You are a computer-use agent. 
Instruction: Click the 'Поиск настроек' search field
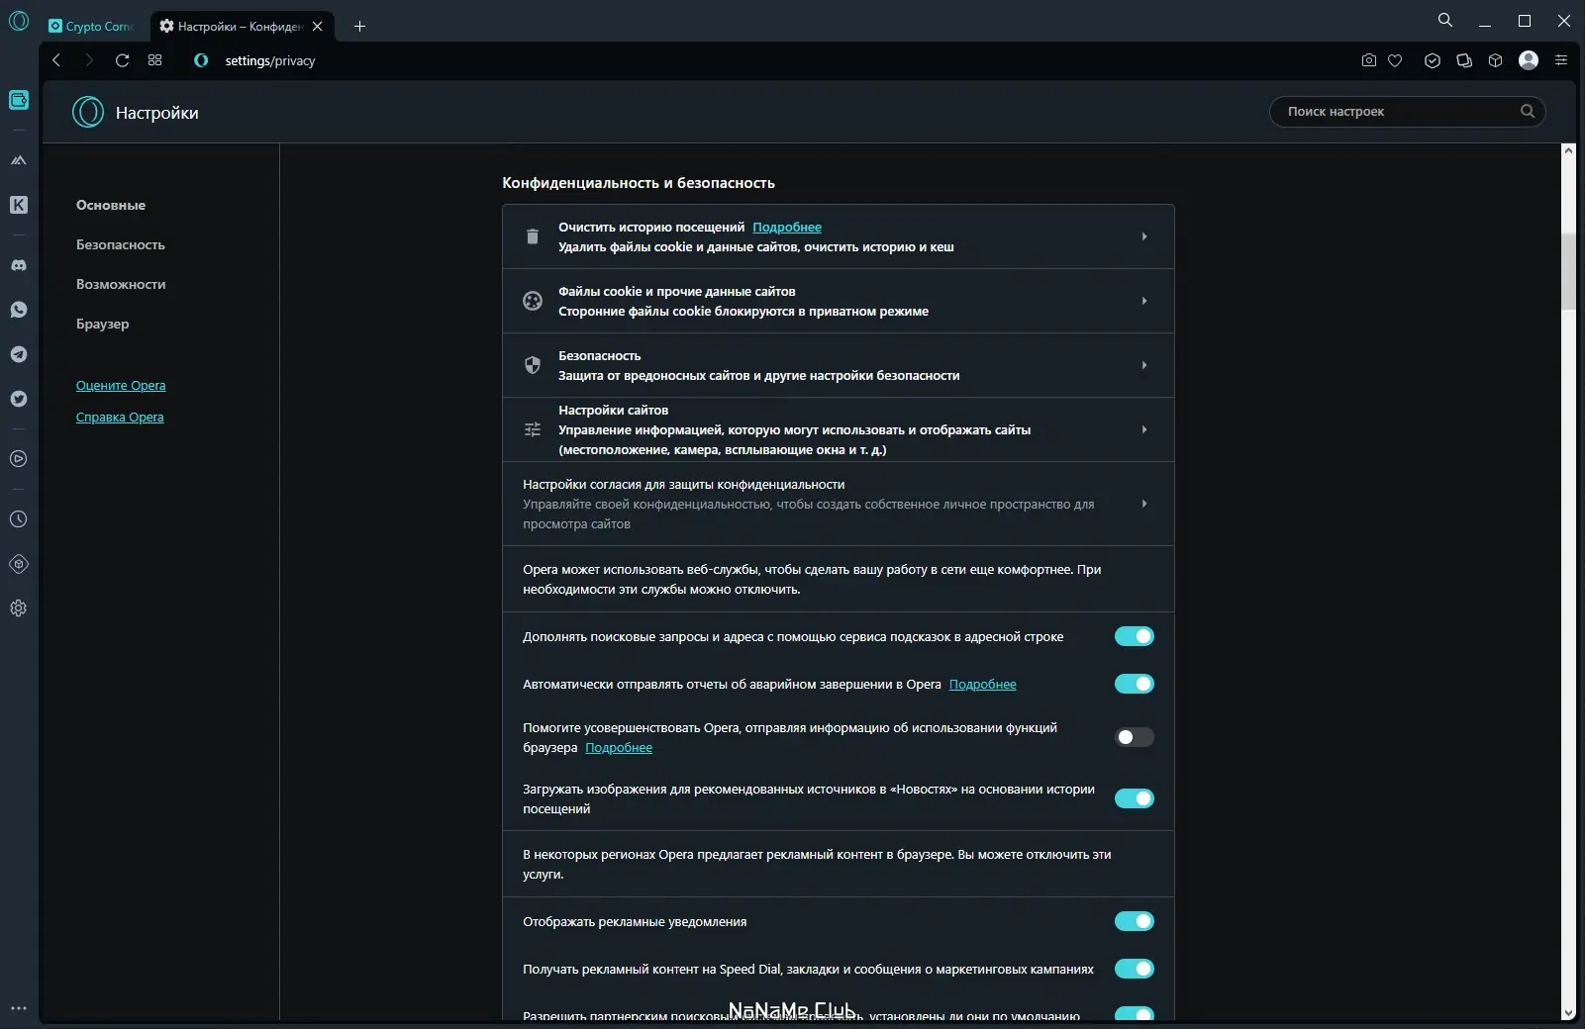coord(1407,112)
